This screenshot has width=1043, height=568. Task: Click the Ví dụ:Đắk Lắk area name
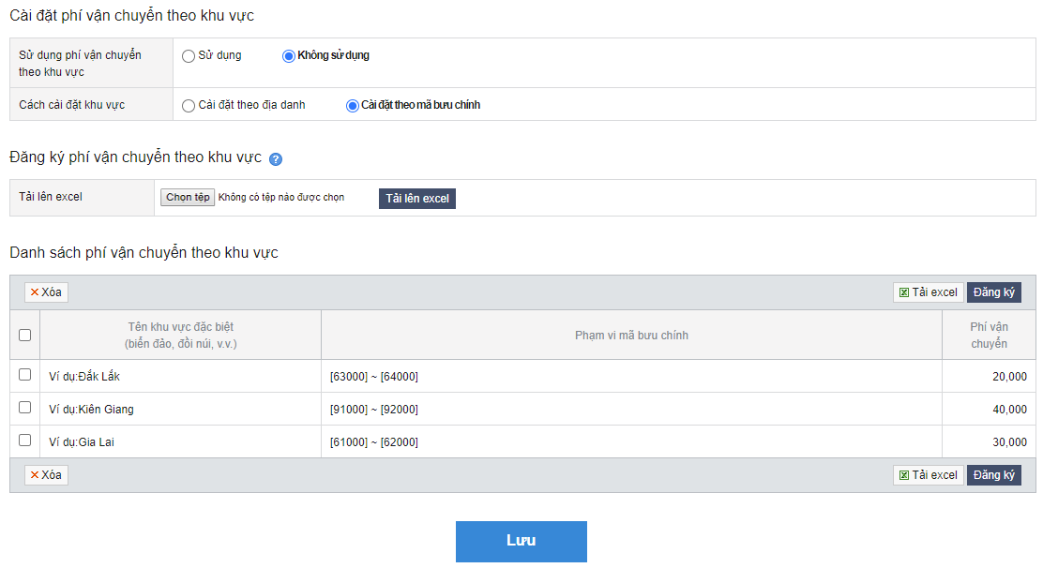click(84, 377)
